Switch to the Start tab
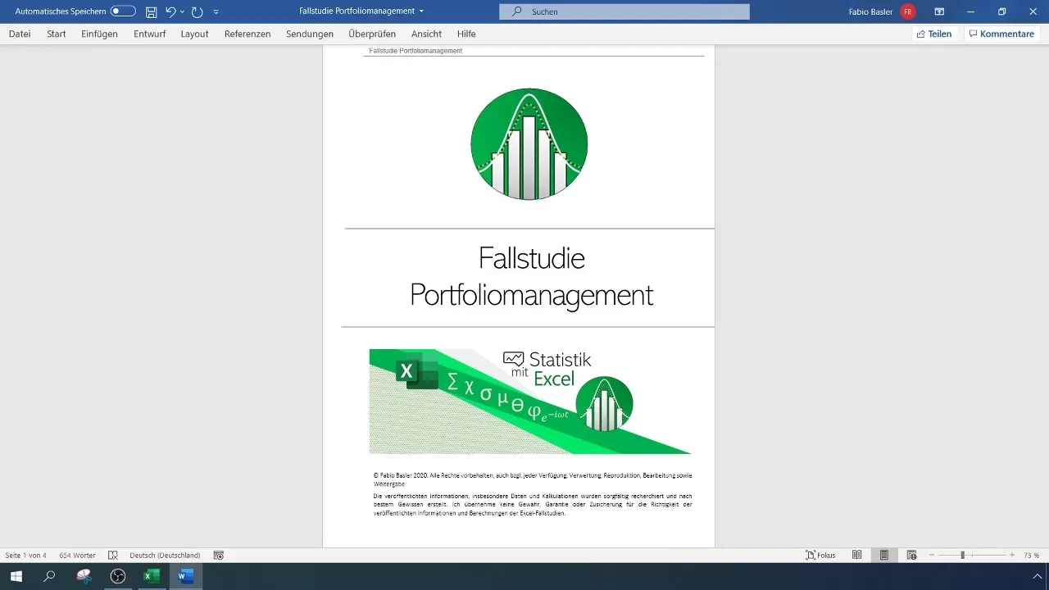The width and height of the screenshot is (1049, 590). pos(57,34)
